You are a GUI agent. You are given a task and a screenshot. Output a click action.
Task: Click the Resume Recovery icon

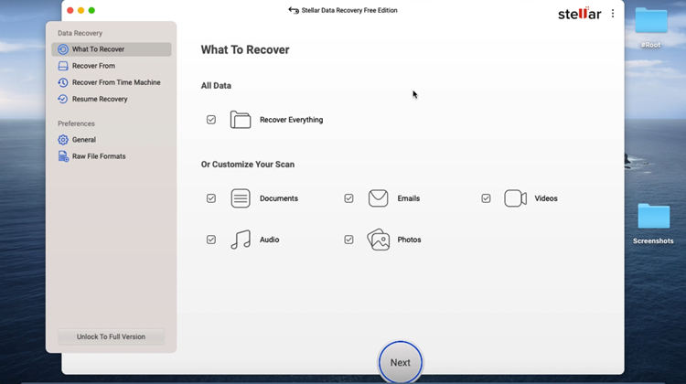(x=63, y=100)
